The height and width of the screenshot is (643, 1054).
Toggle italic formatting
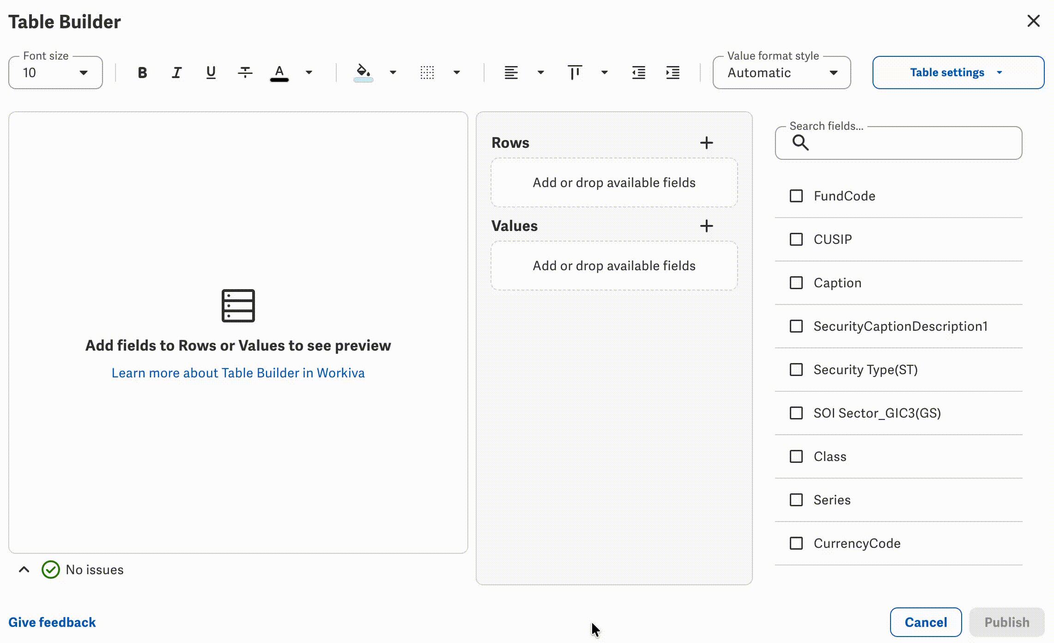(176, 73)
